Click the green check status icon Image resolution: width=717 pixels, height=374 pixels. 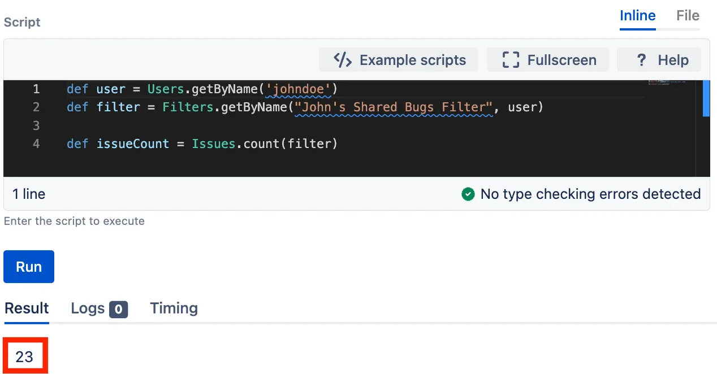coord(468,194)
